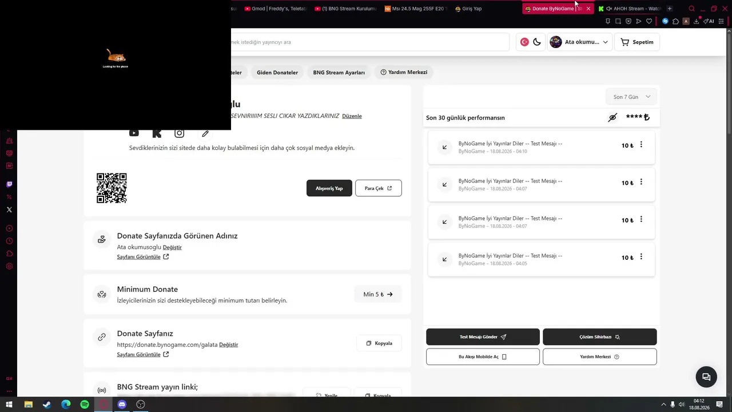Close the Donate ByNoGame browser tab
The image size is (732, 412).
coord(588,9)
